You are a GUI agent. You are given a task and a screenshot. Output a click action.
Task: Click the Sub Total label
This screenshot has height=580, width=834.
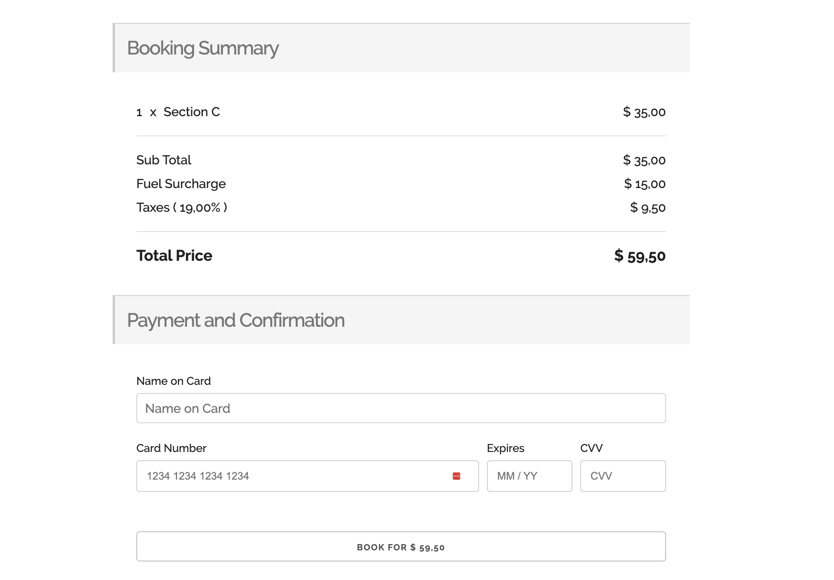[x=164, y=160]
